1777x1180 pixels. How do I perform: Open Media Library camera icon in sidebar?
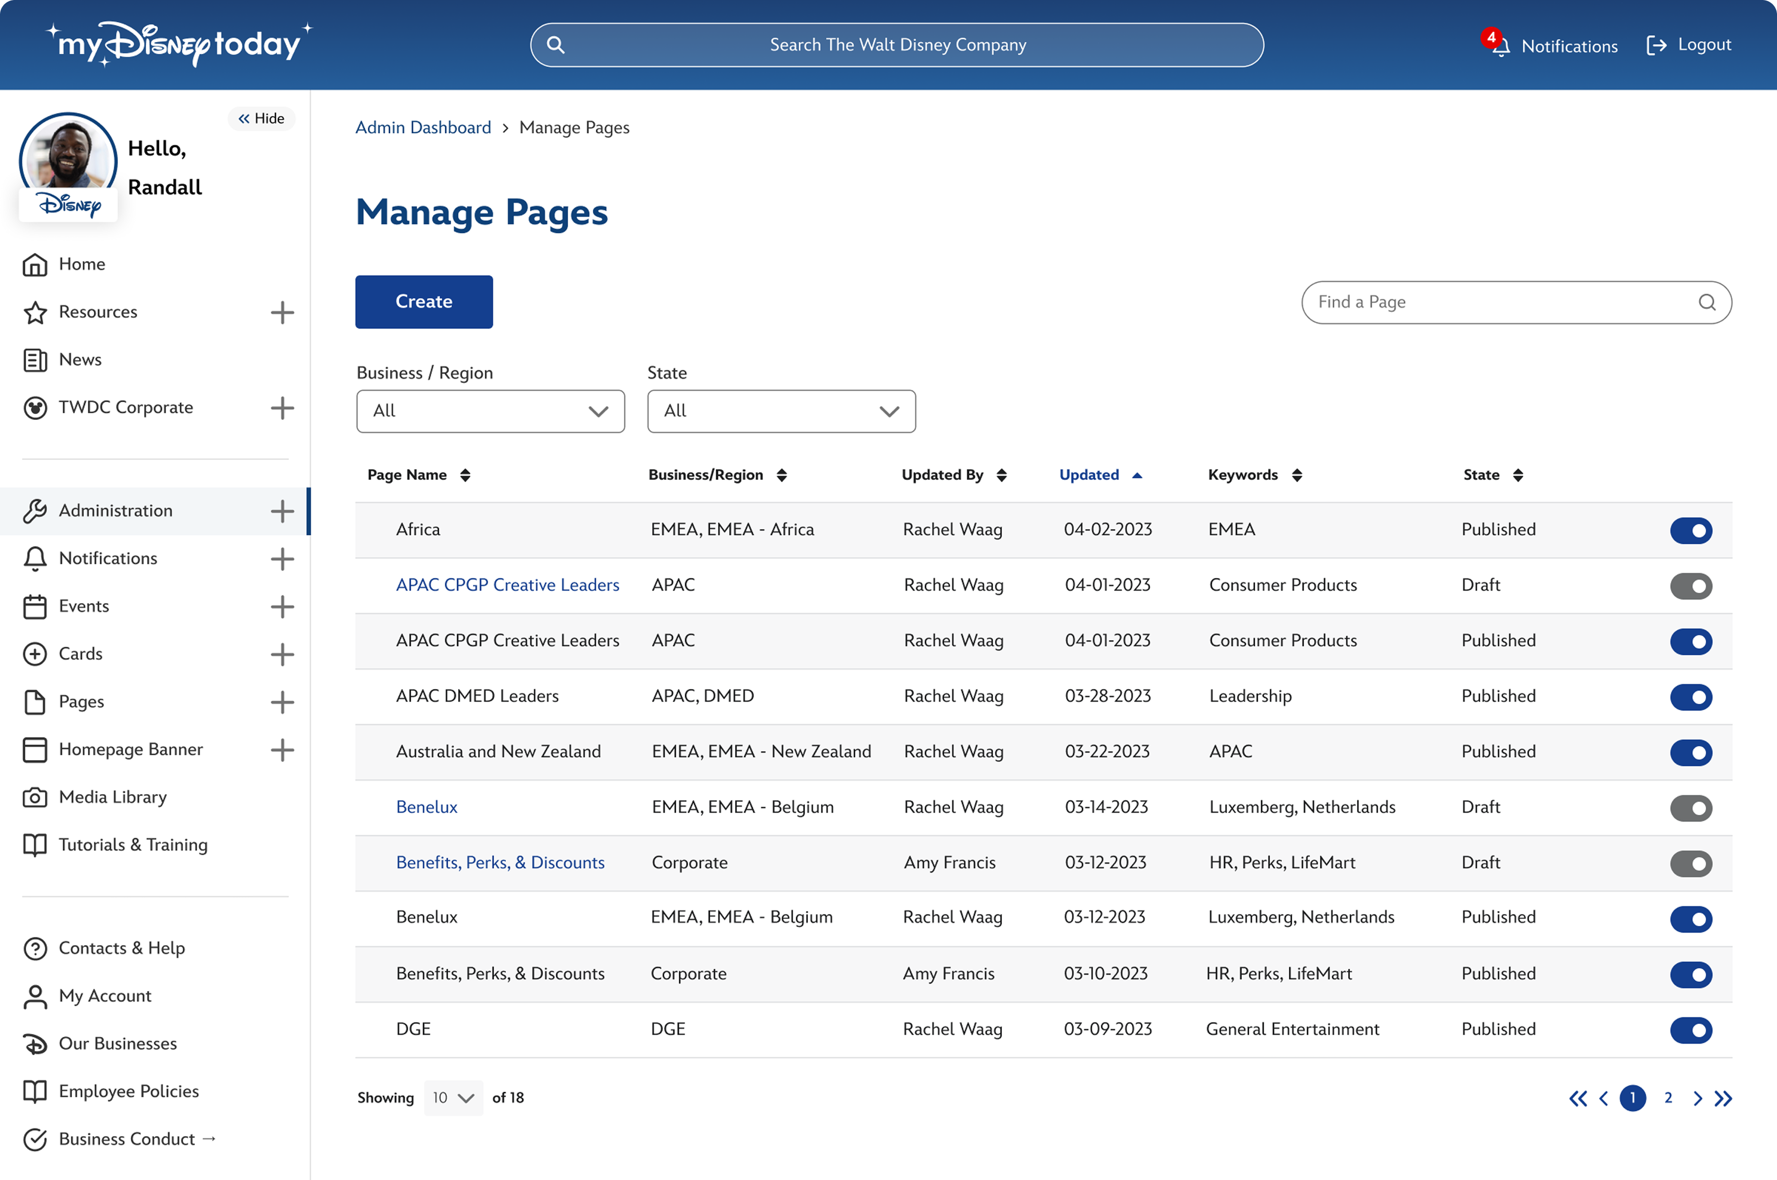pos(35,797)
